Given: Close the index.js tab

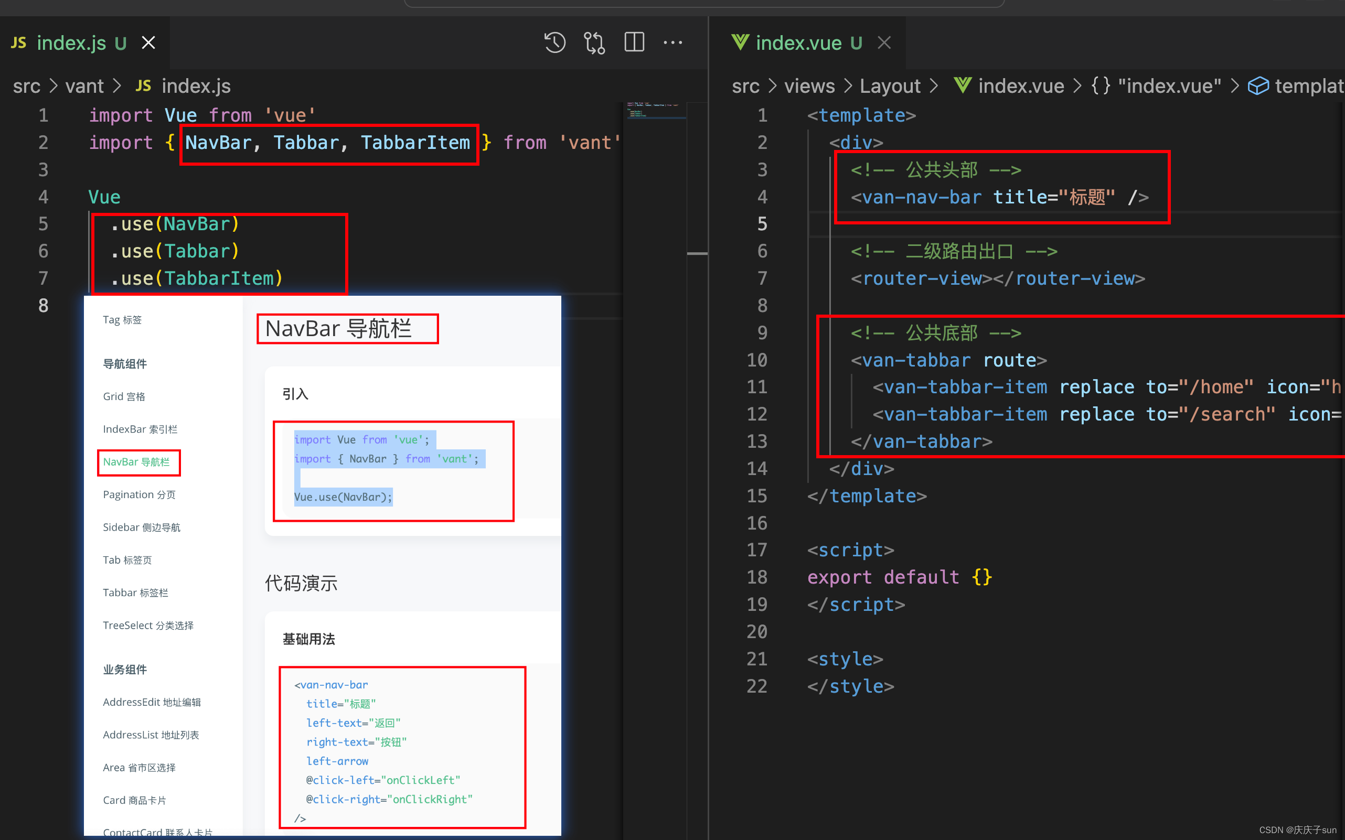Looking at the screenshot, I should pyautogui.click(x=148, y=43).
